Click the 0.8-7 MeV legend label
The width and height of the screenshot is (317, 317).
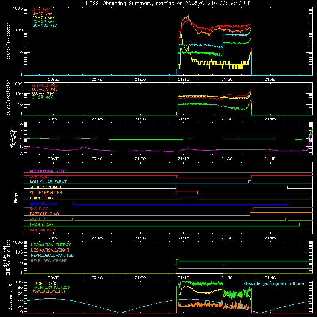point(43,93)
